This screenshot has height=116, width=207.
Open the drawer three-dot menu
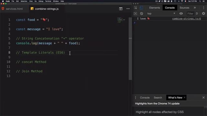click(136, 98)
